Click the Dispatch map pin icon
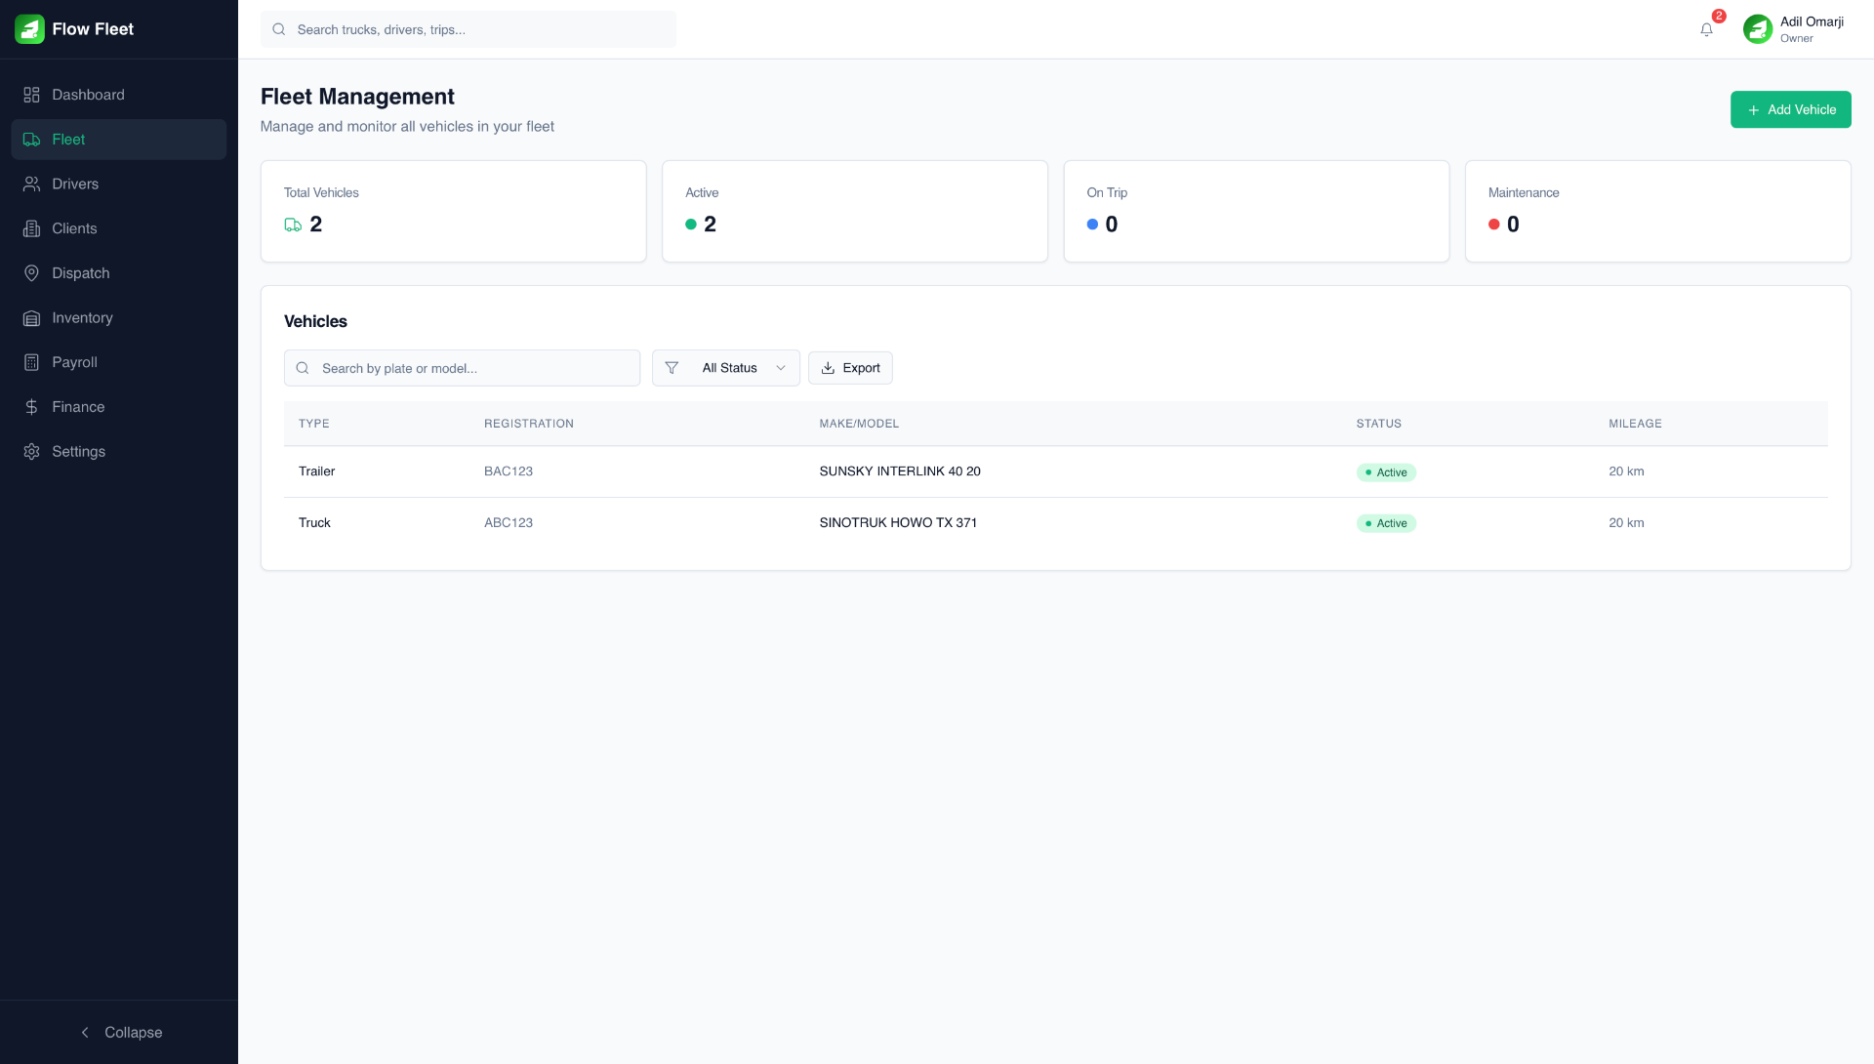This screenshot has width=1874, height=1064. click(31, 273)
